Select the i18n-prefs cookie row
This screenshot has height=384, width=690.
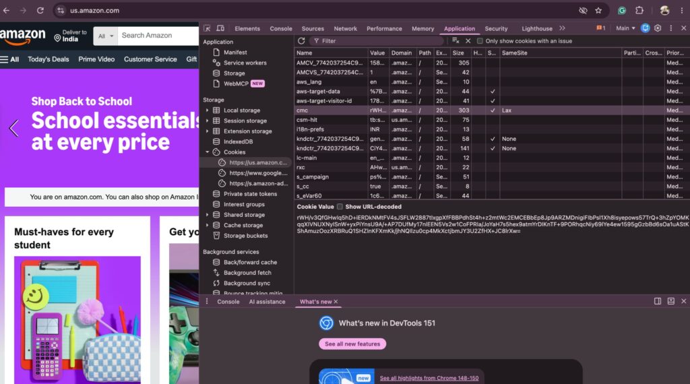(491, 129)
